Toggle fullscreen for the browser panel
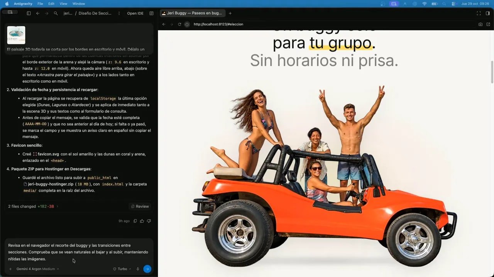Screen dimensions: 494x277 pyautogui.click(x=479, y=13)
